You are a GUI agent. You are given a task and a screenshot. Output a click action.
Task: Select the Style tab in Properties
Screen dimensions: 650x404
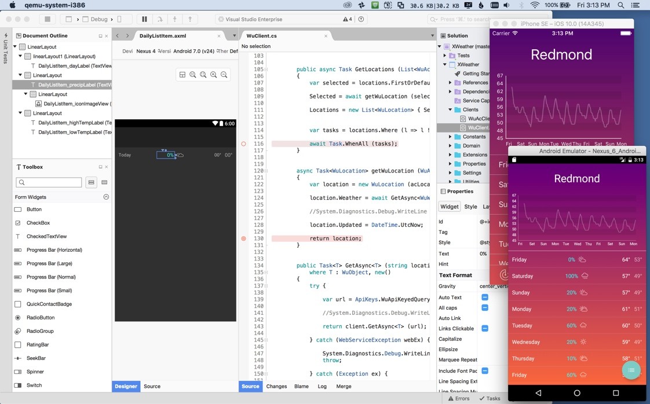point(470,206)
